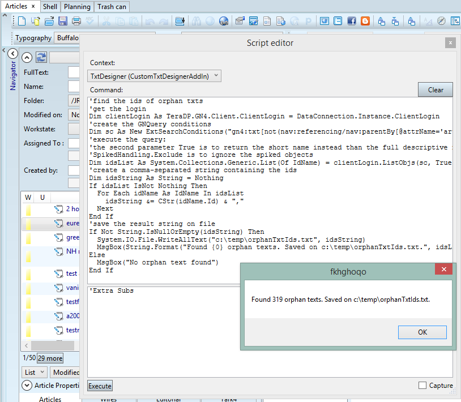Select the 'gree' article row
The width and height of the screenshot is (461, 402).
51,237
